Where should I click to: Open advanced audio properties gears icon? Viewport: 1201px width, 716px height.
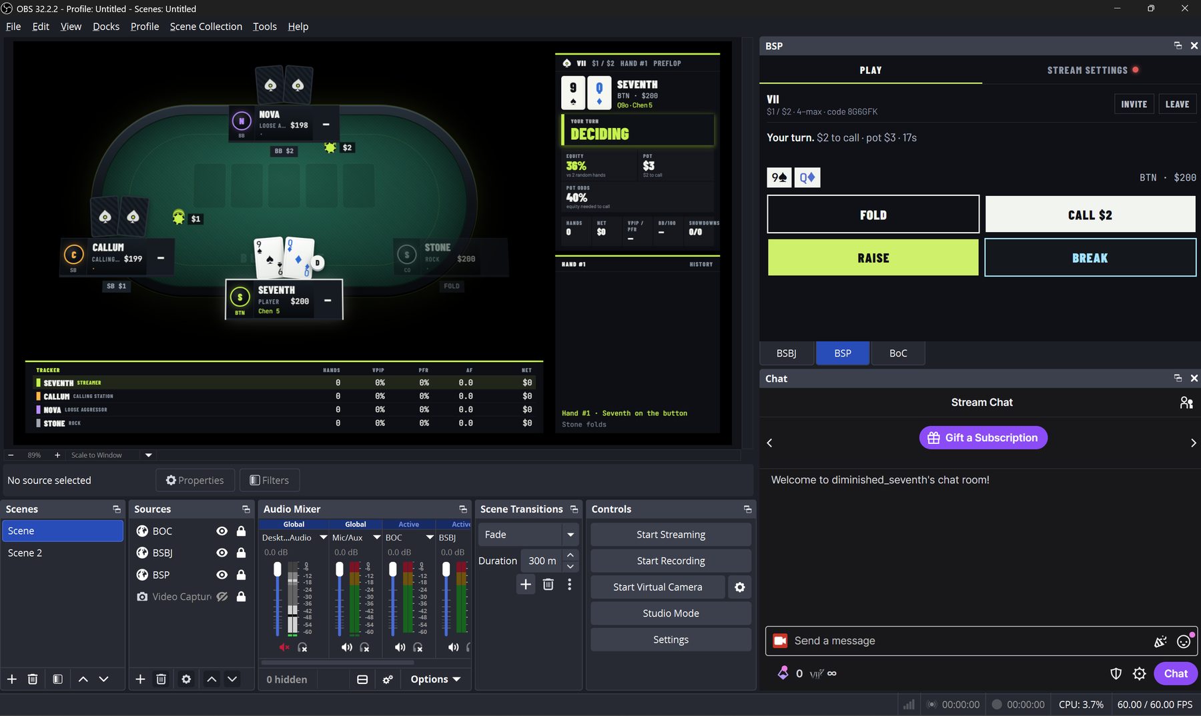coord(388,679)
